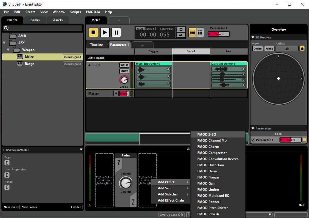Select BEATS display mode
The width and height of the screenshot is (309, 218).
pyautogui.click(x=150, y=29)
